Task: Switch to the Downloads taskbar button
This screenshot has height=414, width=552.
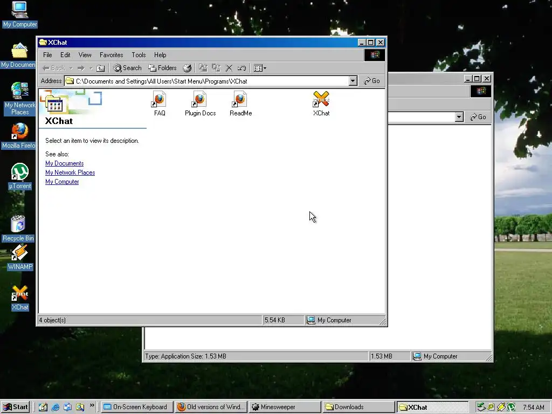Action: (x=358, y=407)
